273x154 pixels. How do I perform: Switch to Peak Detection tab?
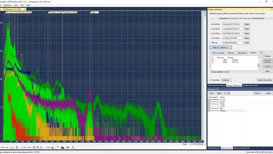pyautogui.click(x=214, y=148)
